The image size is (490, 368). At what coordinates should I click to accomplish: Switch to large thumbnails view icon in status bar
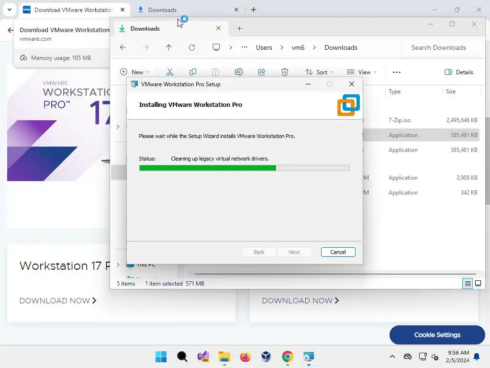coord(478,284)
